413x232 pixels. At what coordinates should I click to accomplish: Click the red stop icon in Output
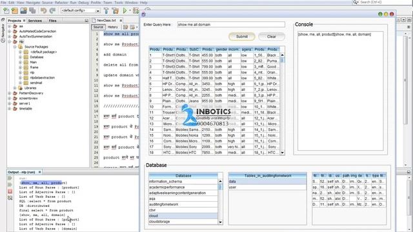click(x=10, y=191)
